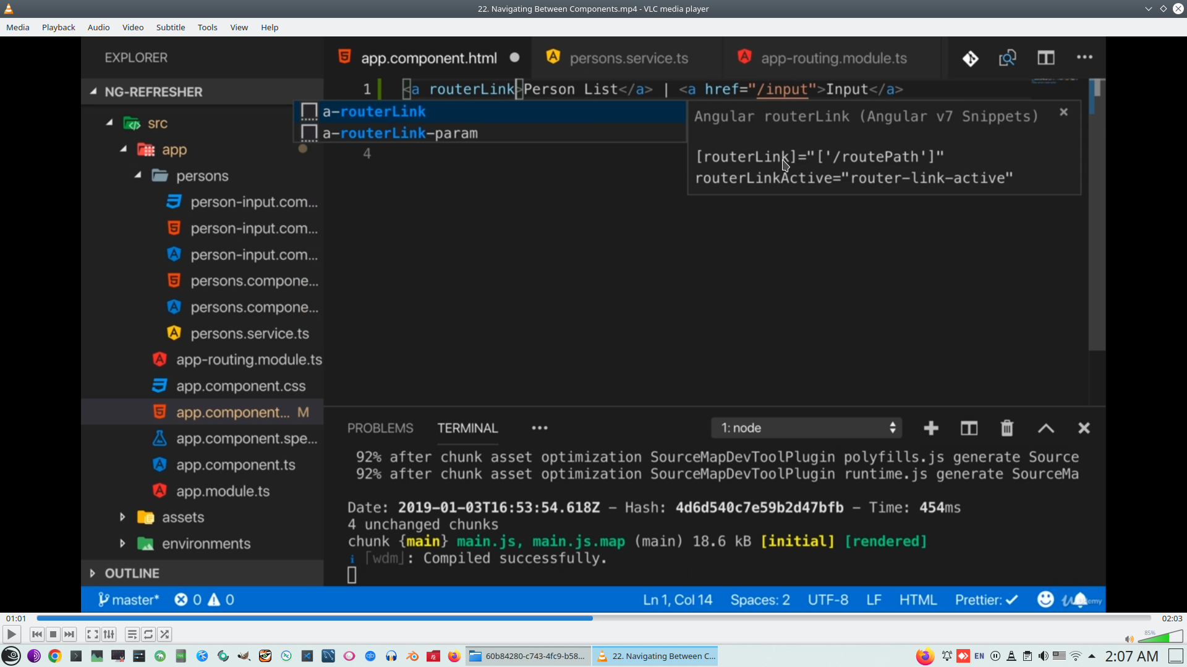
Task: Click the stop playback button
Action: (x=53, y=634)
